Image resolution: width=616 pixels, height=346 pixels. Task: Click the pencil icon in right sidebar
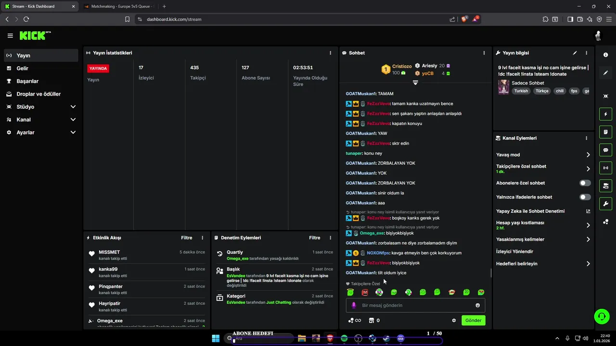click(605, 73)
